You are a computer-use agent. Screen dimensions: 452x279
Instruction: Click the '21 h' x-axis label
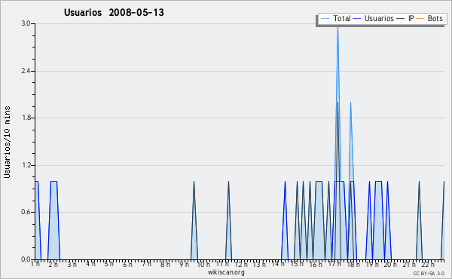pos(409,264)
